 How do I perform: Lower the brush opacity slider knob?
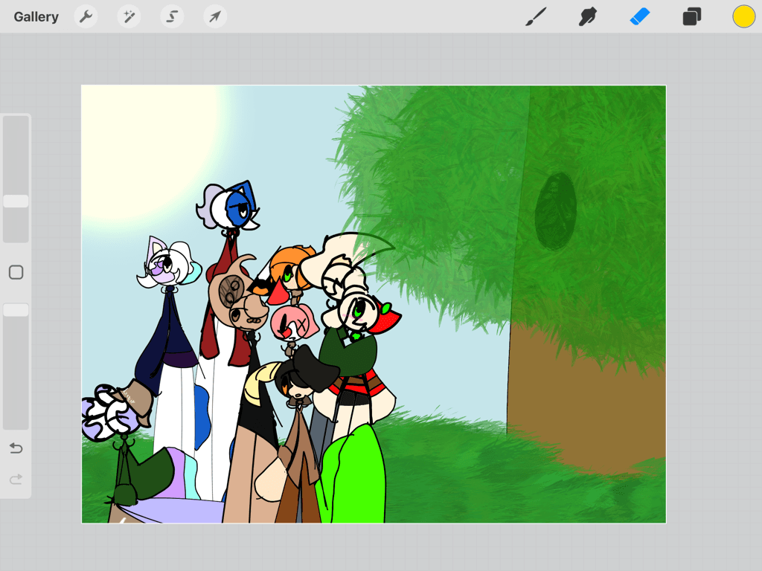pyautogui.click(x=16, y=309)
